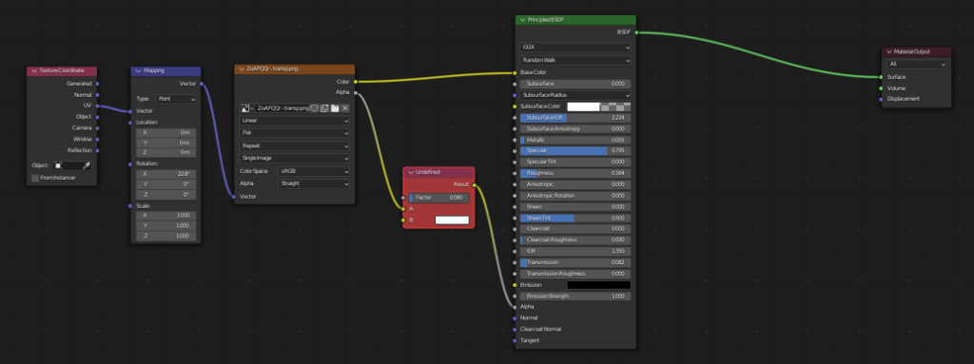
Task: Click the Normal output socket of Texture Coordinate
Action: tap(98, 95)
